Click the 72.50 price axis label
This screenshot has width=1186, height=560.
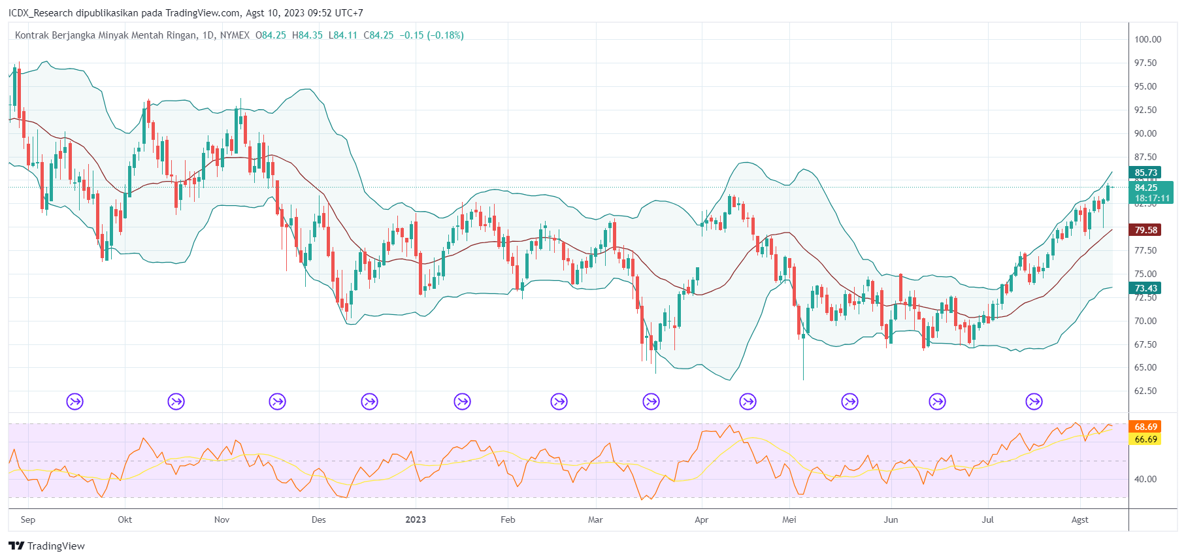[x=1145, y=297]
